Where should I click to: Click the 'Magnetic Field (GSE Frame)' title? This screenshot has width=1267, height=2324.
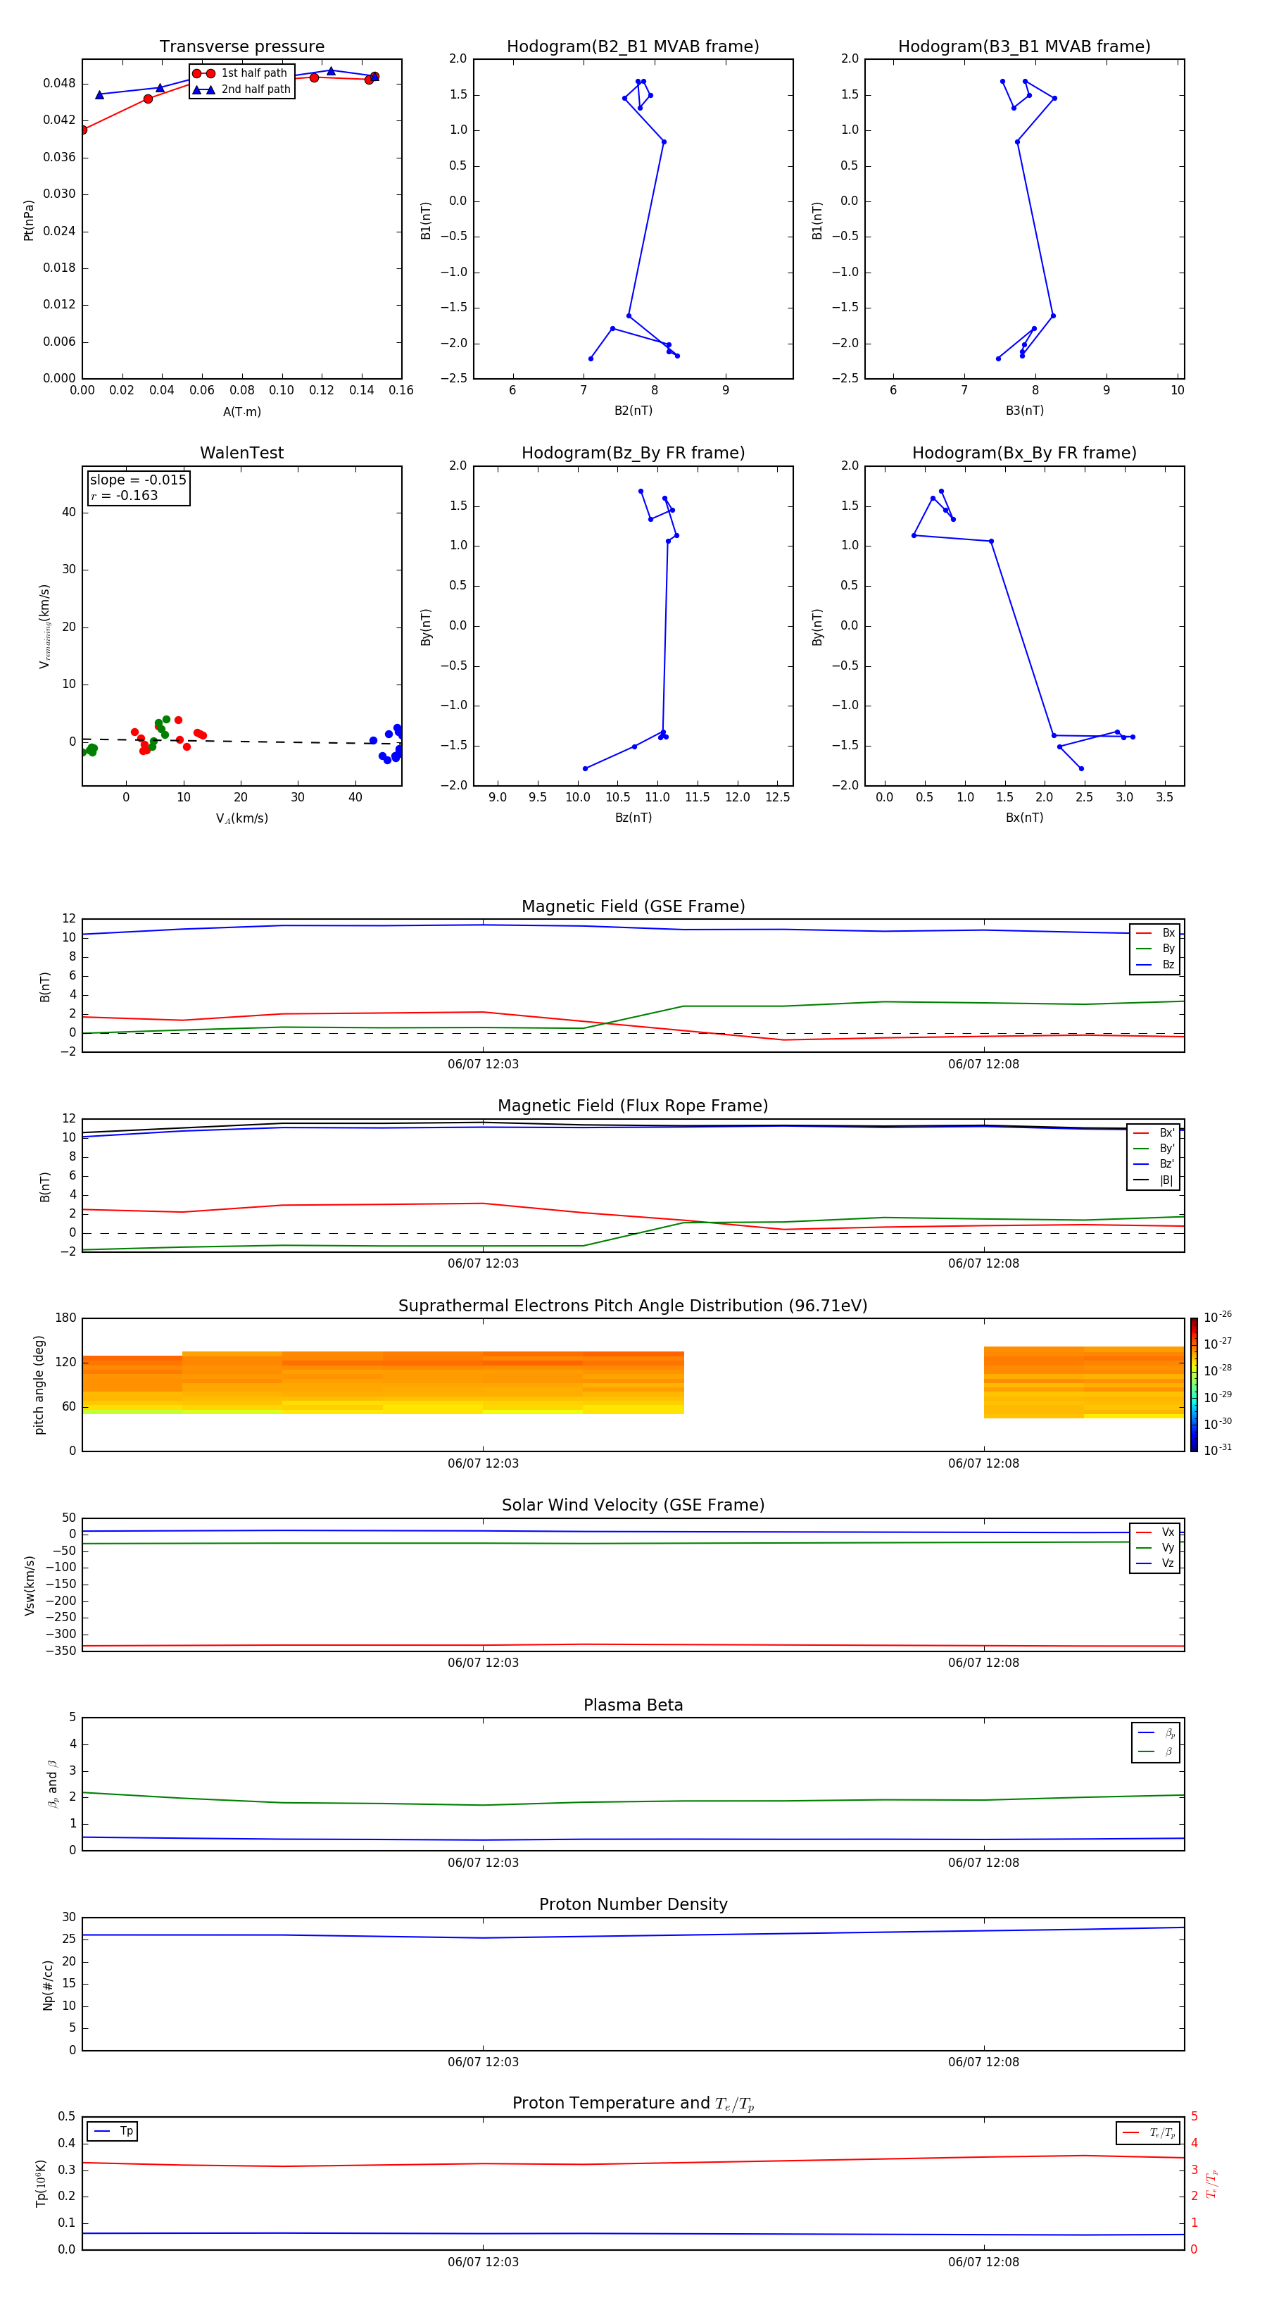click(x=633, y=906)
